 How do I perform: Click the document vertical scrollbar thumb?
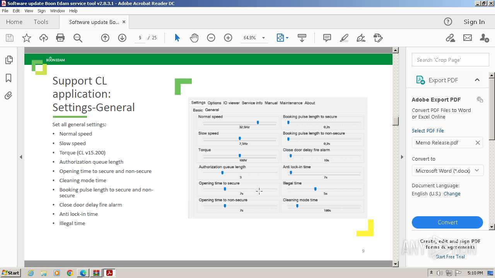point(395,121)
